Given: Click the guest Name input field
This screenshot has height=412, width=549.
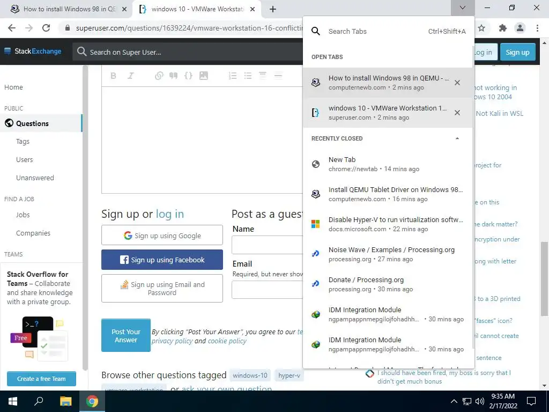Looking at the screenshot, I should click(x=268, y=245).
